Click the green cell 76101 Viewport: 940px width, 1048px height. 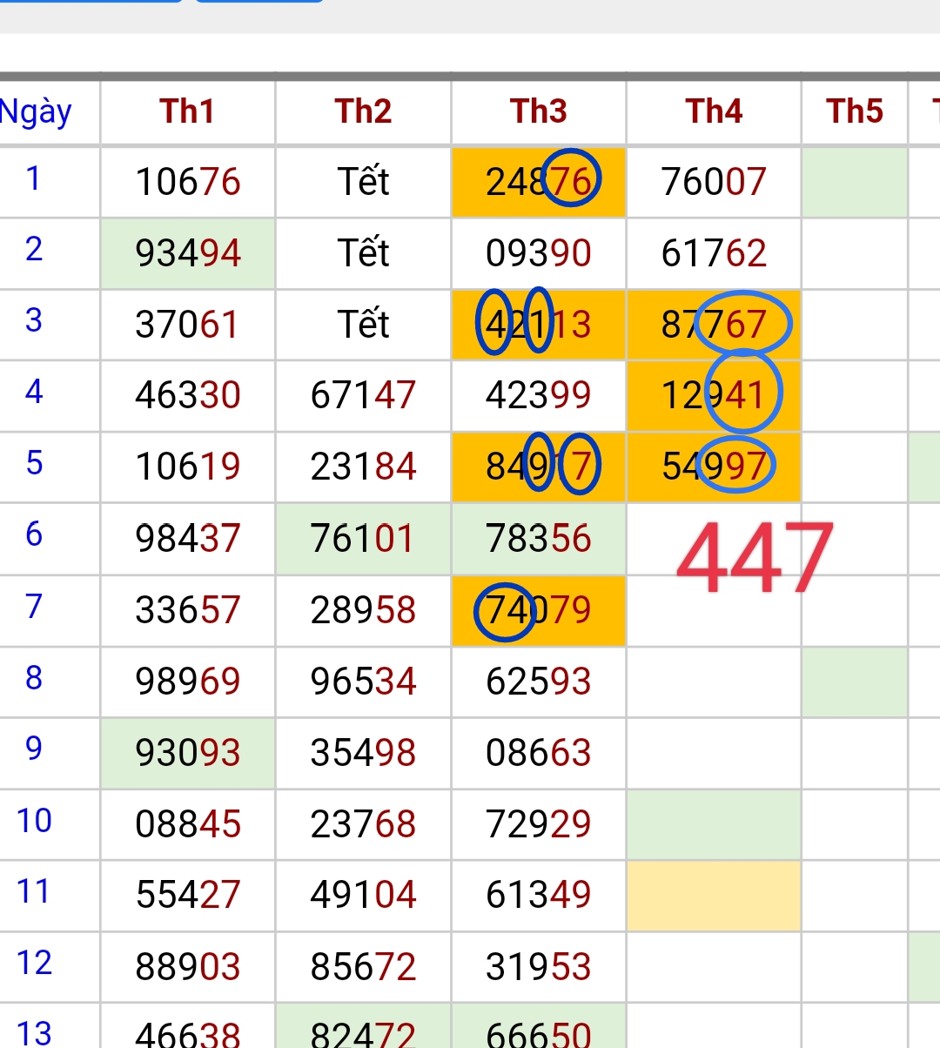(364, 539)
